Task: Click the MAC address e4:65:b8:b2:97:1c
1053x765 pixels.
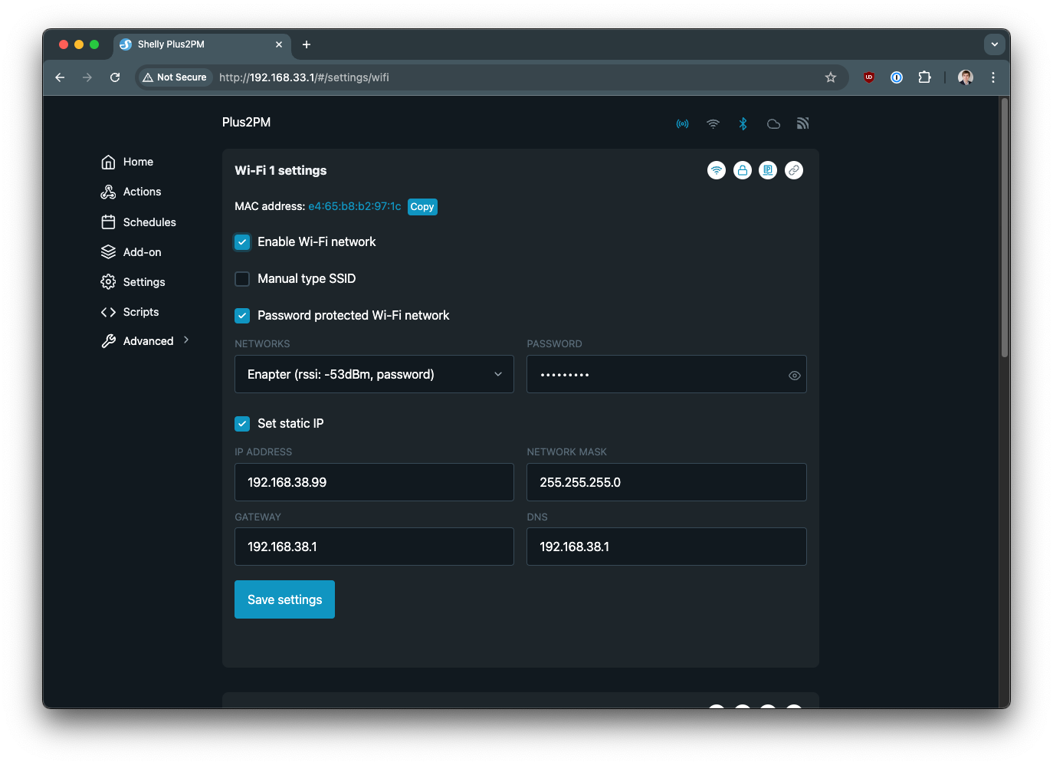Action: [x=354, y=206]
